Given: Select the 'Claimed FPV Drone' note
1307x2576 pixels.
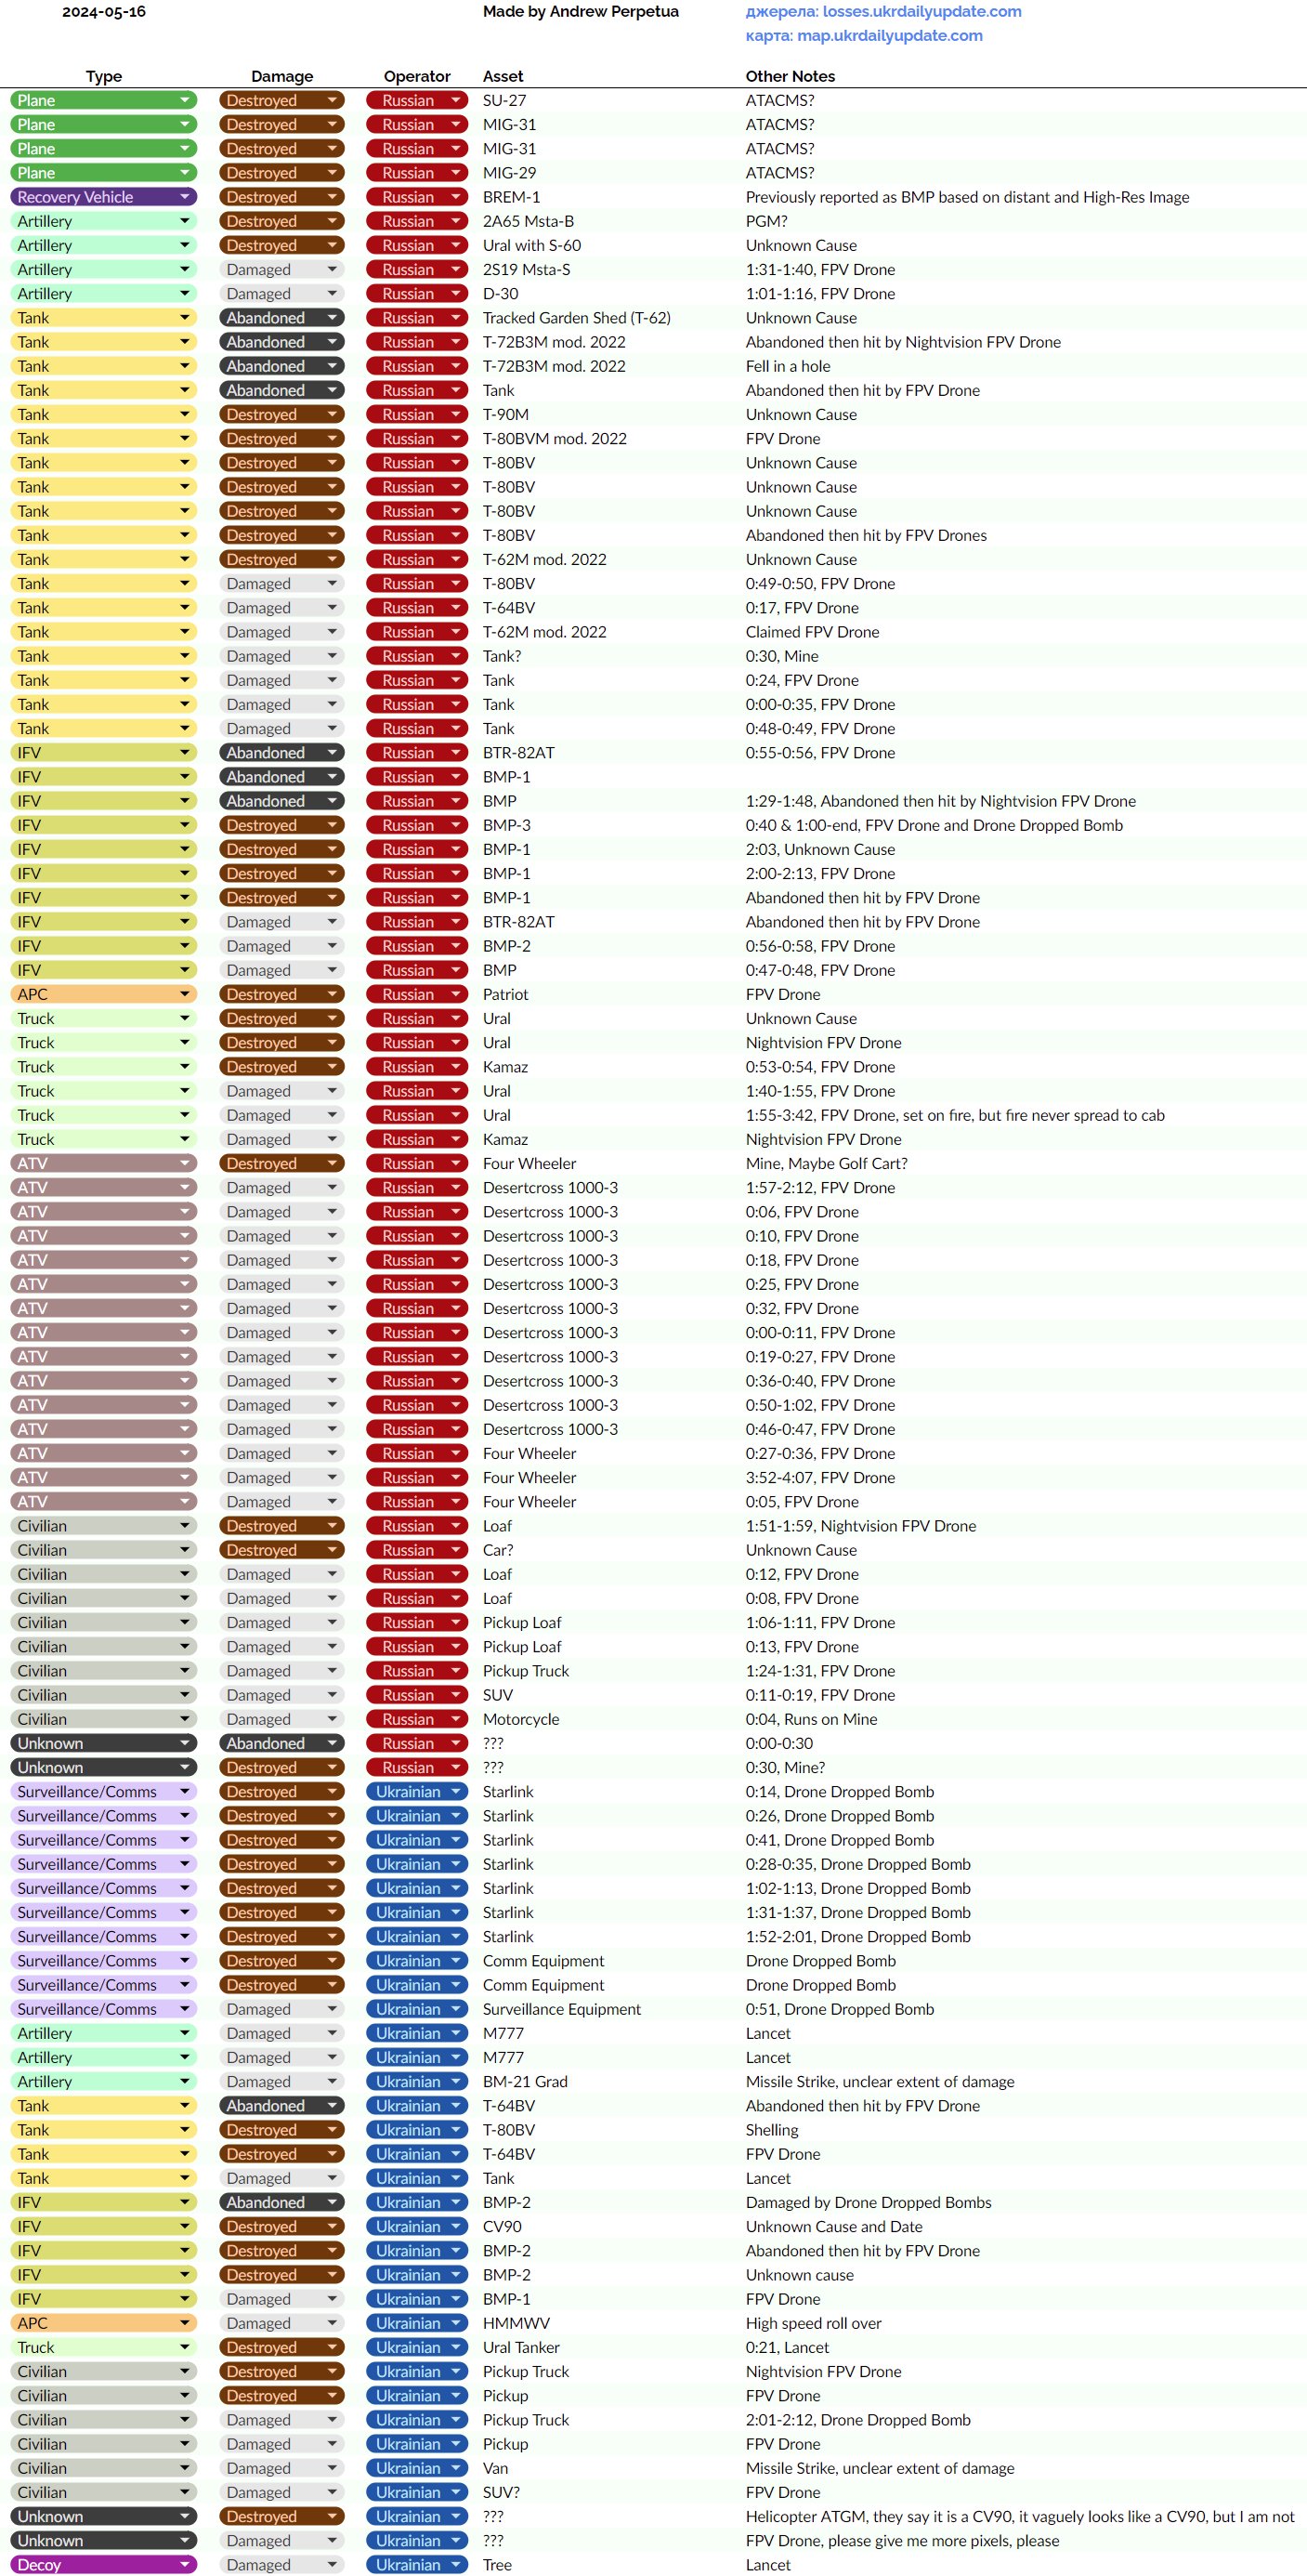Looking at the screenshot, I should coord(813,632).
